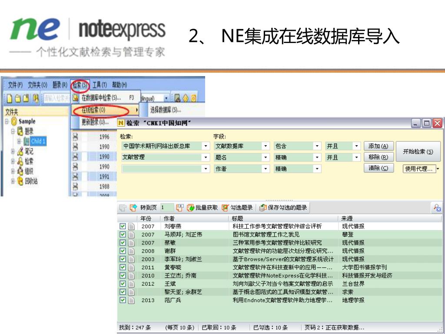
Task: Expand the 回收站 tree node
Action: (13, 181)
